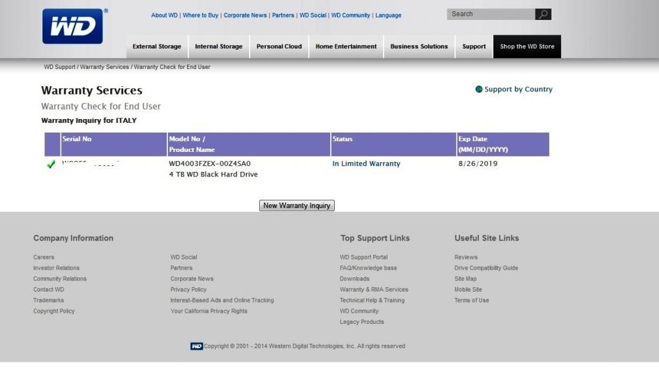
Task: Open the Legacy Products link
Action: [x=362, y=322]
